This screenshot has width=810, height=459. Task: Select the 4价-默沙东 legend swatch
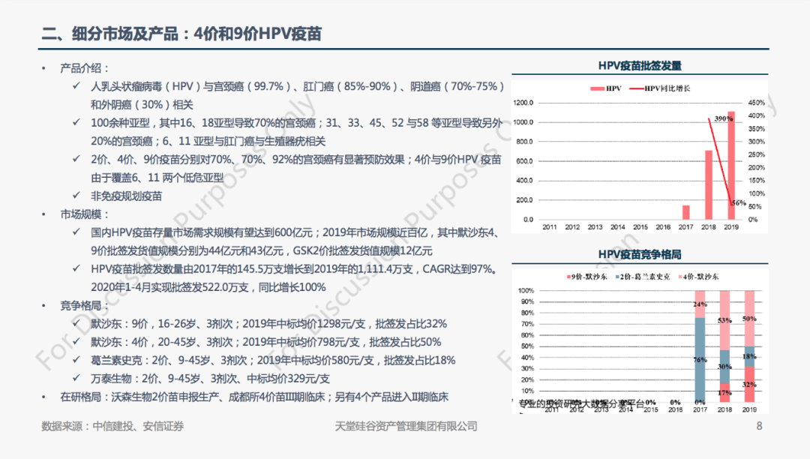[679, 277]
